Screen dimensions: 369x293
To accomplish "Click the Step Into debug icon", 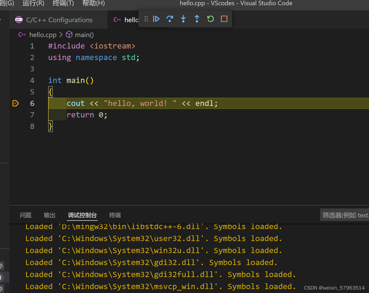I will [183, 19].
